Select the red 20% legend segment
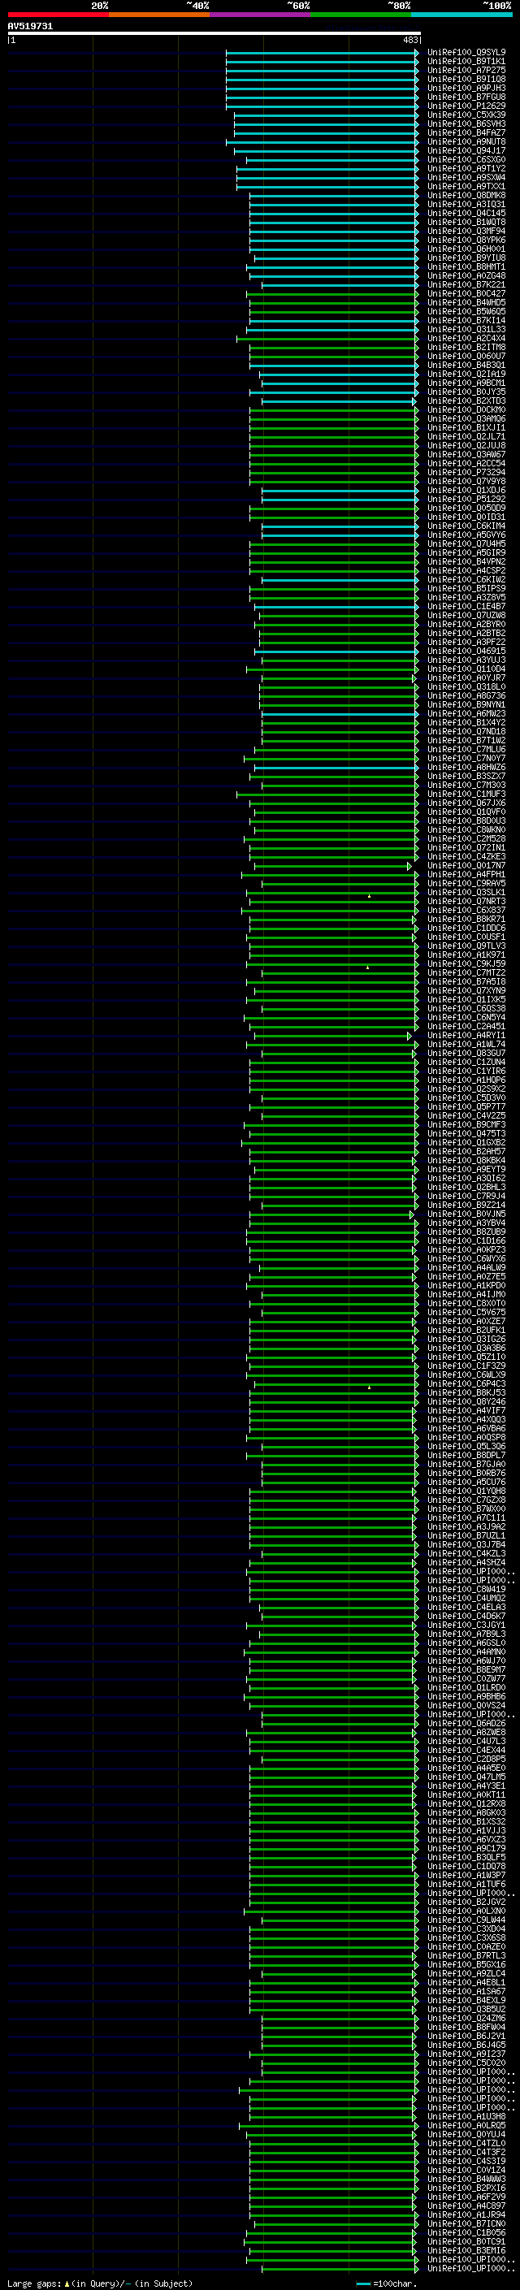Viewport: 520px width, 2290px height. (58, 15)
